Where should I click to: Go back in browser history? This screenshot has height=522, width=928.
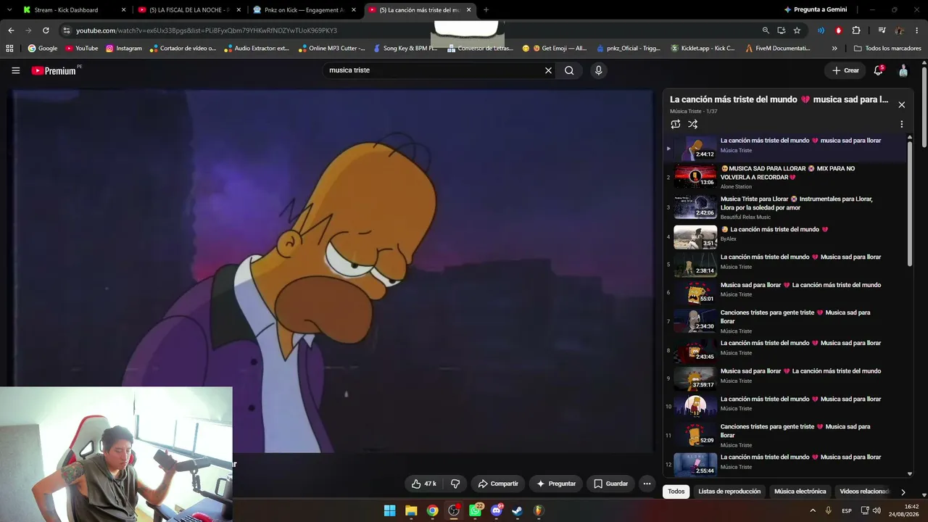pyautogui.click(x=11, y=30)
